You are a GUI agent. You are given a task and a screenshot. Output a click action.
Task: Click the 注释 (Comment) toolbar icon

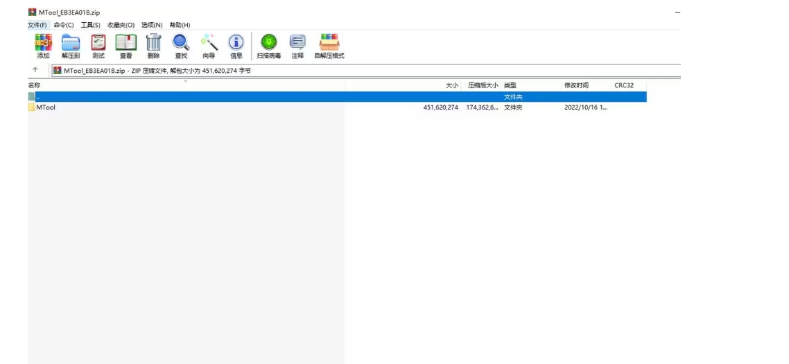coord(297,43)
